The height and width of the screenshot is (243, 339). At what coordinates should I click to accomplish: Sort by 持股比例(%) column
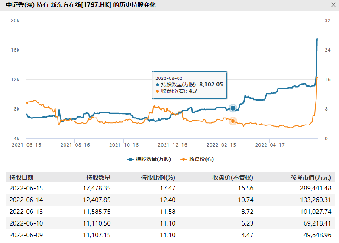(158, 177)
